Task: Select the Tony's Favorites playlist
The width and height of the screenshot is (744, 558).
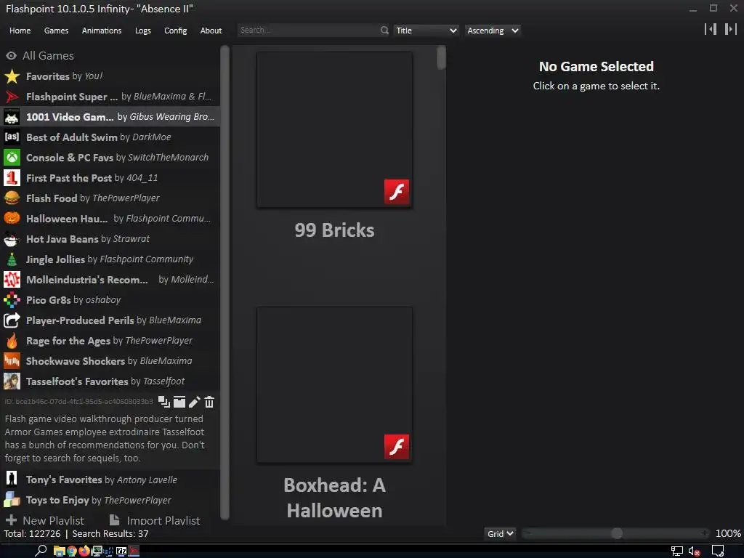Action: click(x=110, y=480)
